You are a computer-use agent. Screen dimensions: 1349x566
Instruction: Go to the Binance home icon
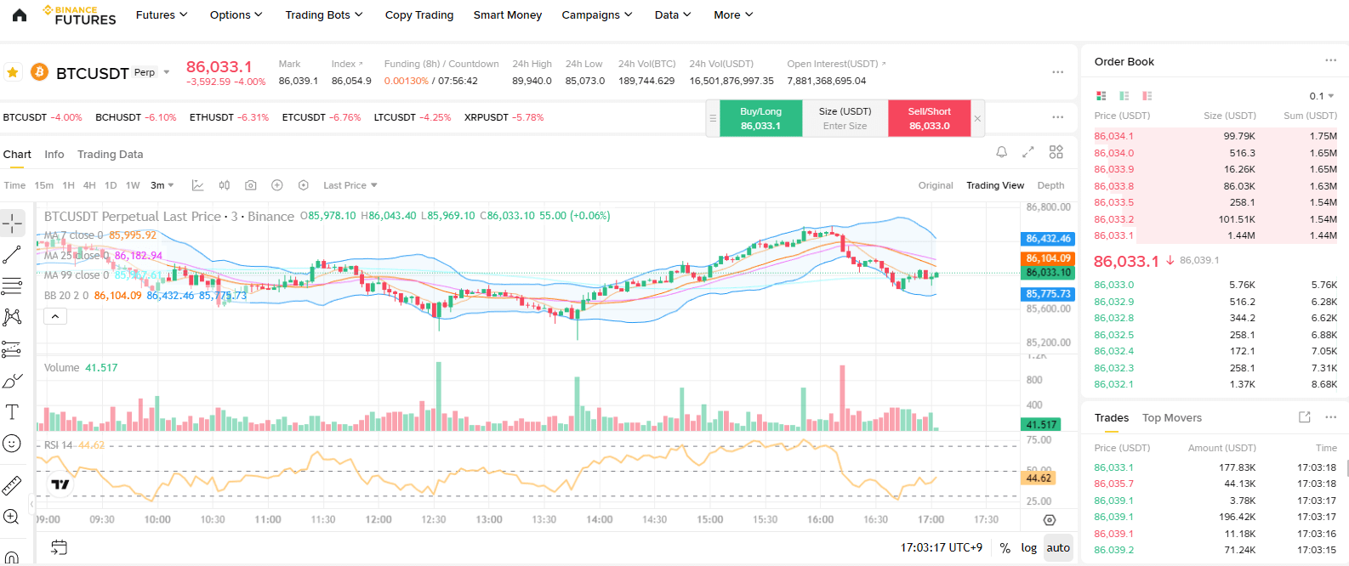click(20, 14)
